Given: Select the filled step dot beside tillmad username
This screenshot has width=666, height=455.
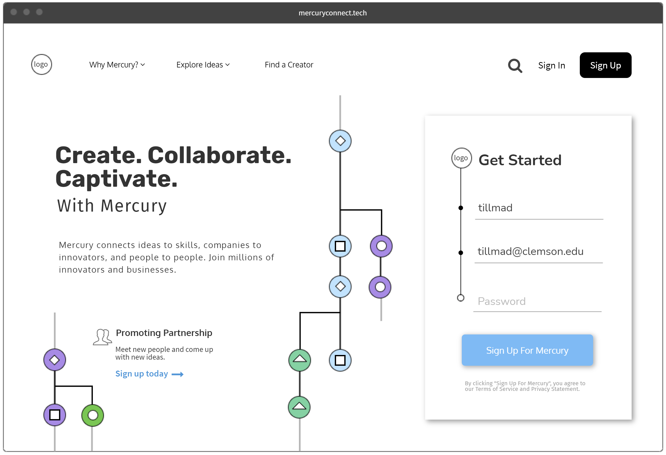Looking at the screenshot, I should (x=461, y=208).
